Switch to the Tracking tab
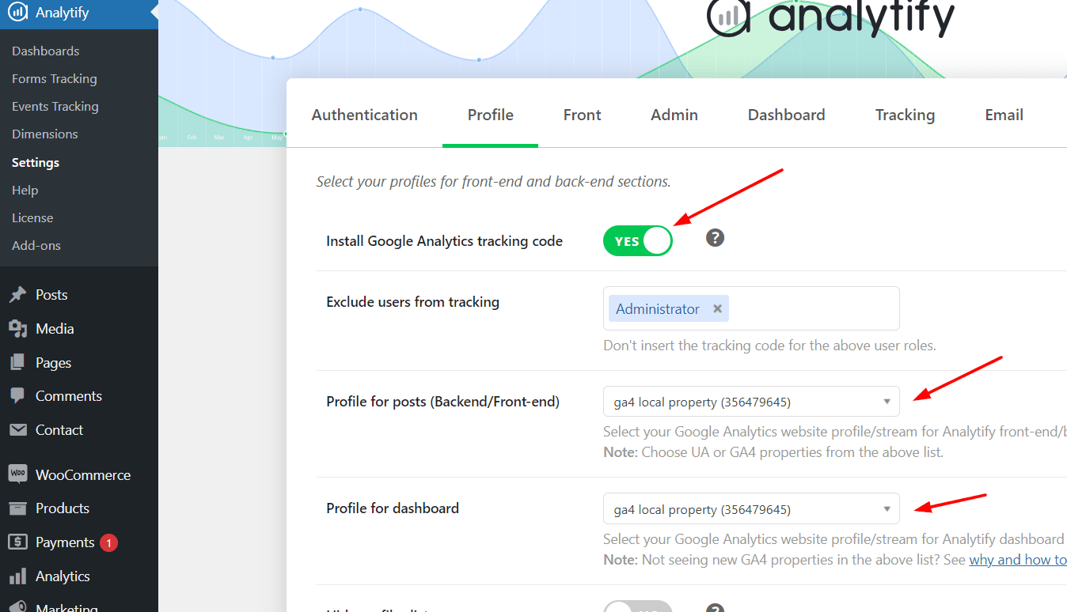 (905, 115)
